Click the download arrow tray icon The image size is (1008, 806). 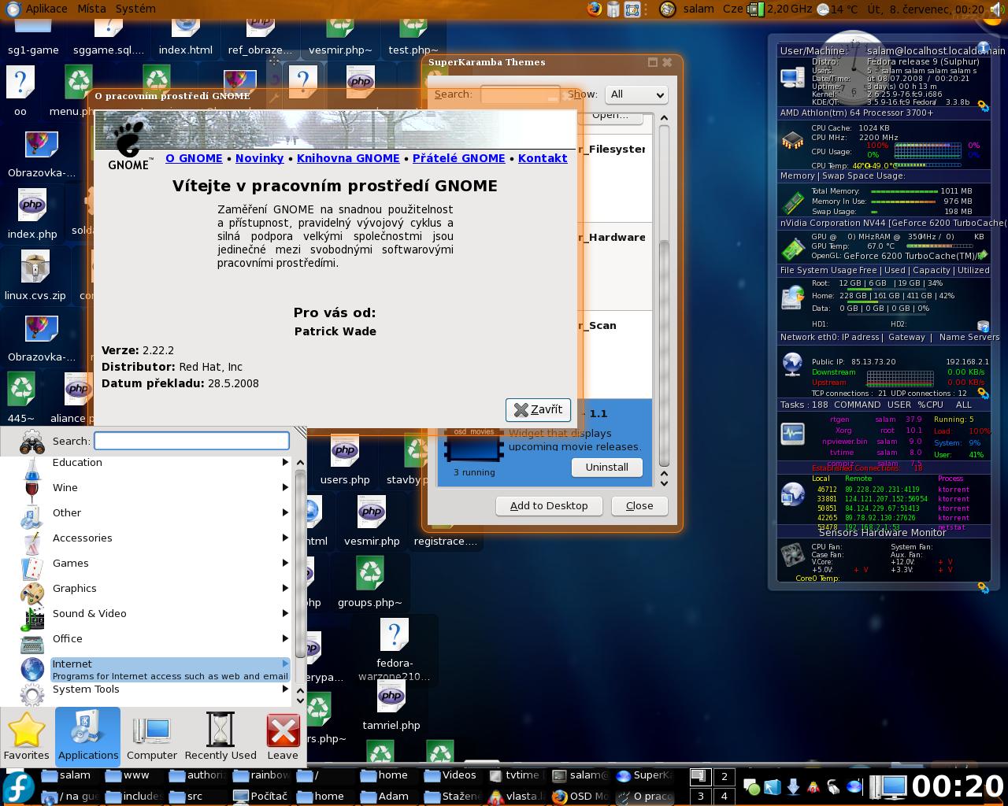tap(793, 786)
